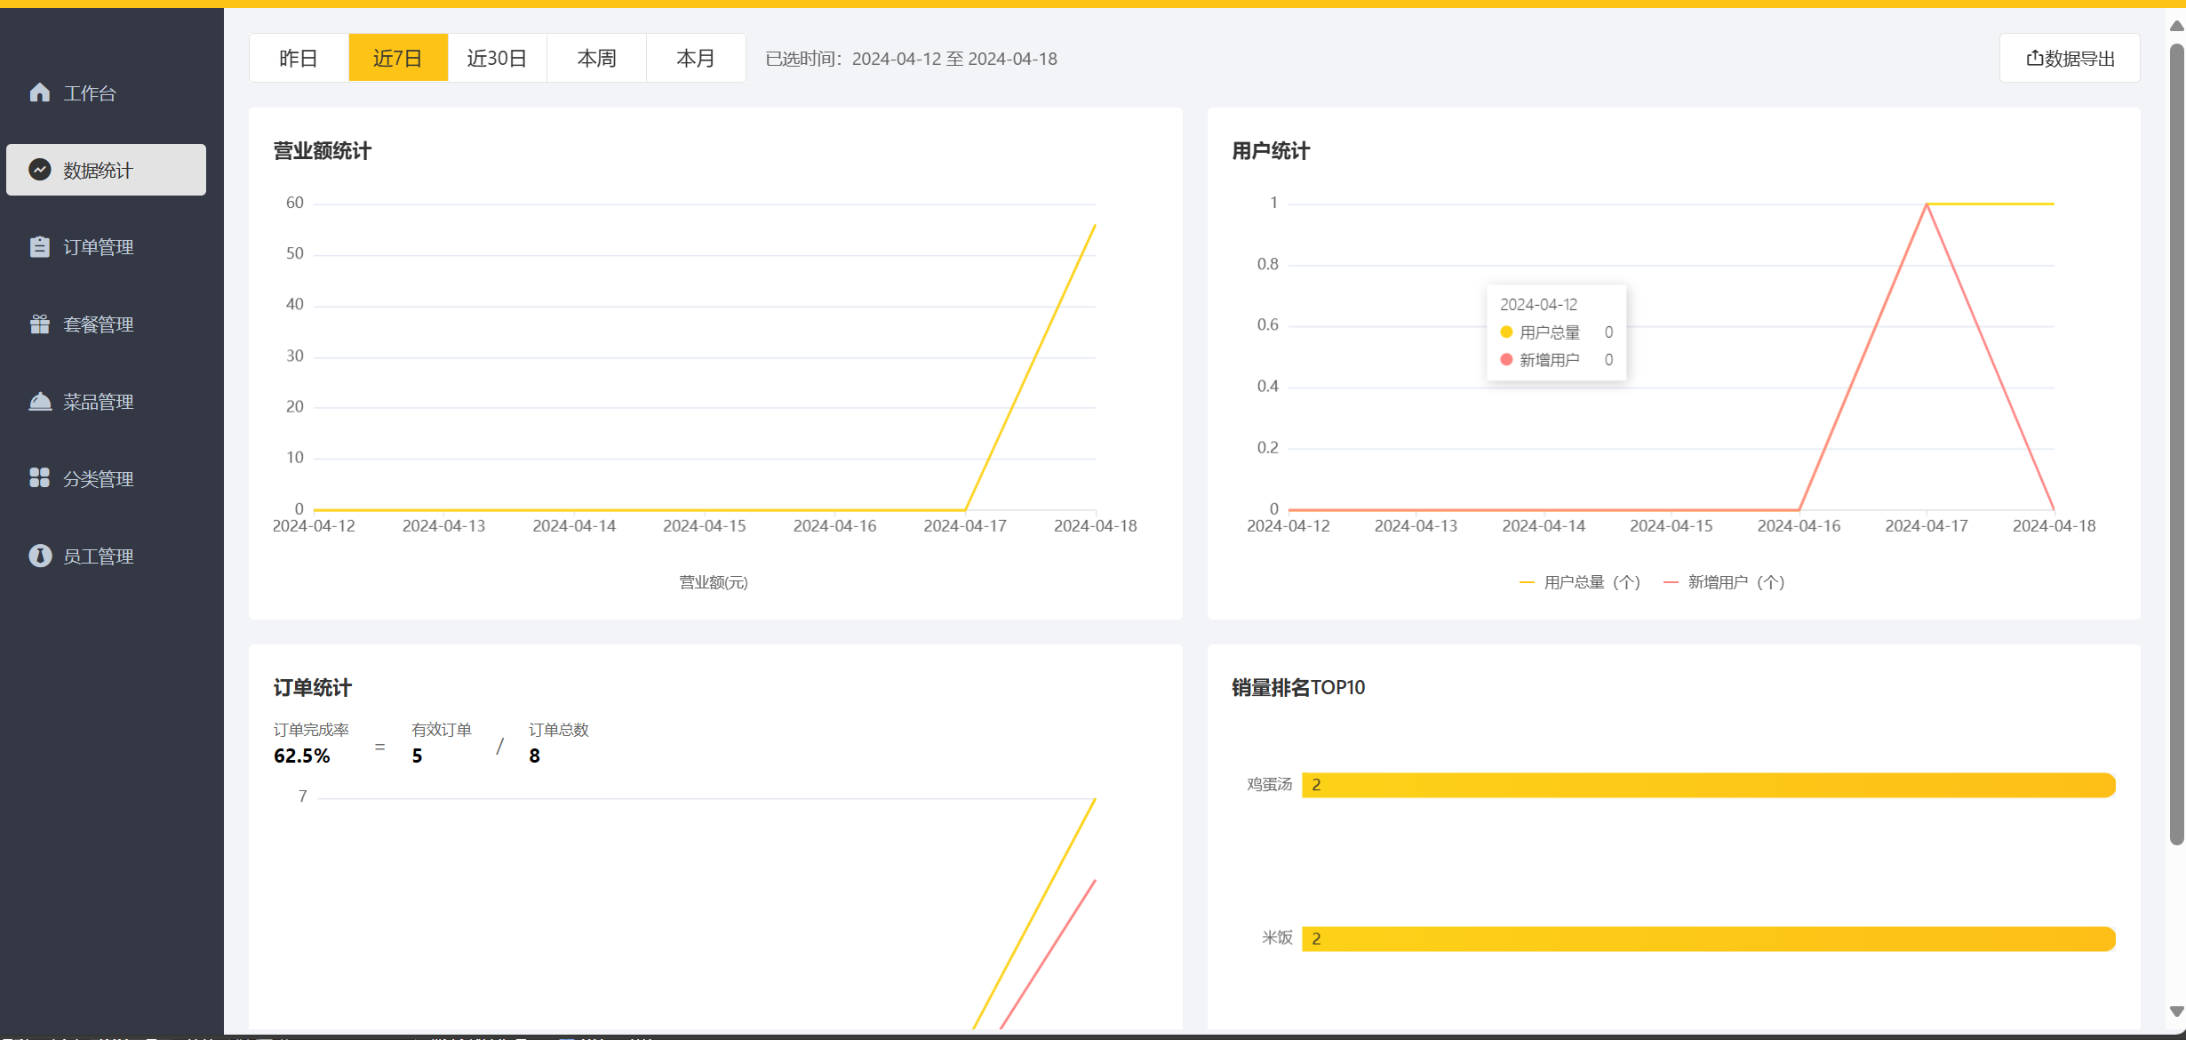Select the 近30日 time range tab
Viewport: 2186px width, 1040px height.
pyautogui.click(x=497, y=59)
